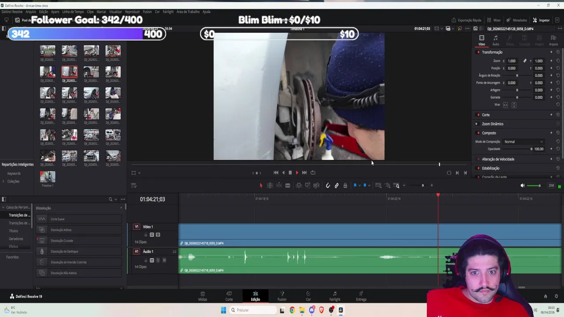Toggle the timeline Snapping magnet icon

pyautogui.click(x=328, y=186)
